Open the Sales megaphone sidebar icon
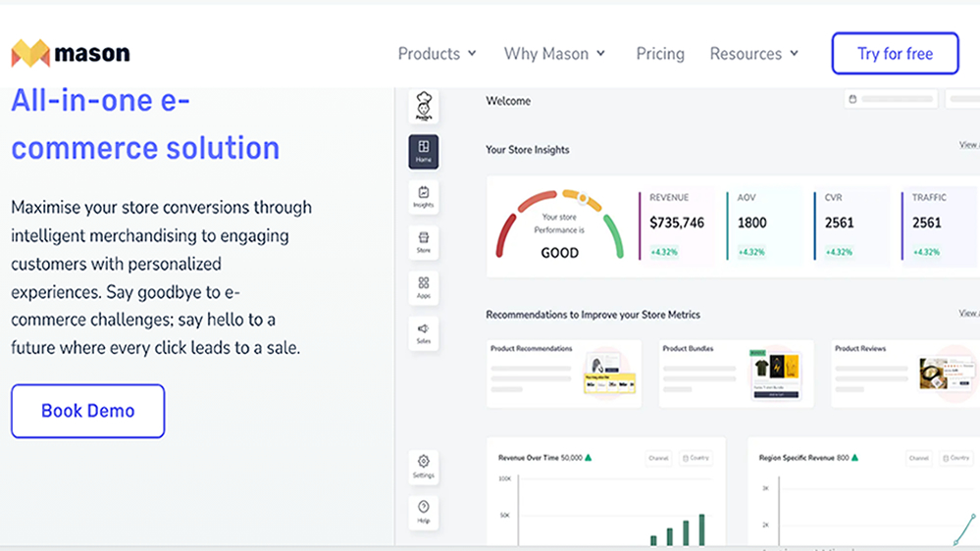The width and height of the screenshot is (980, 551). coord(424,333)
